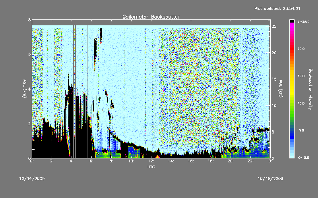
Task: Click the "20.0" colorbar label
Action: 301,49
